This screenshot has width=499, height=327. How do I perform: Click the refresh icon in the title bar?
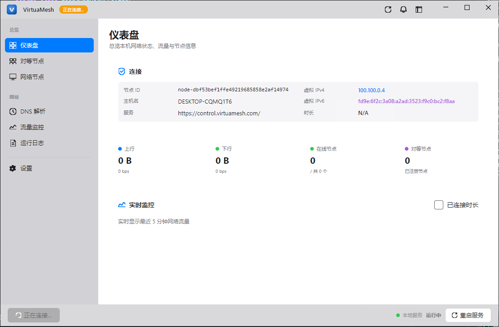pyautogui.click(x=388, y=9)
